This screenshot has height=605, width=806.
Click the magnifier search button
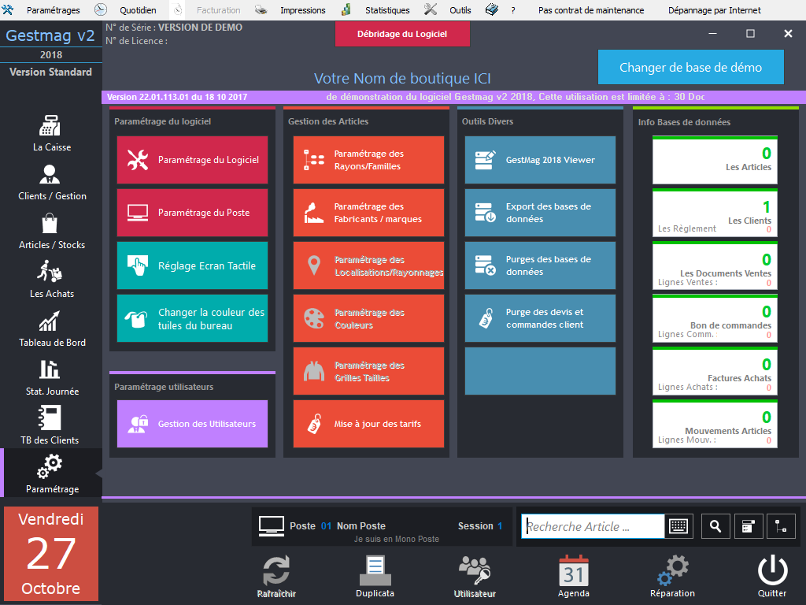point(715,526)
